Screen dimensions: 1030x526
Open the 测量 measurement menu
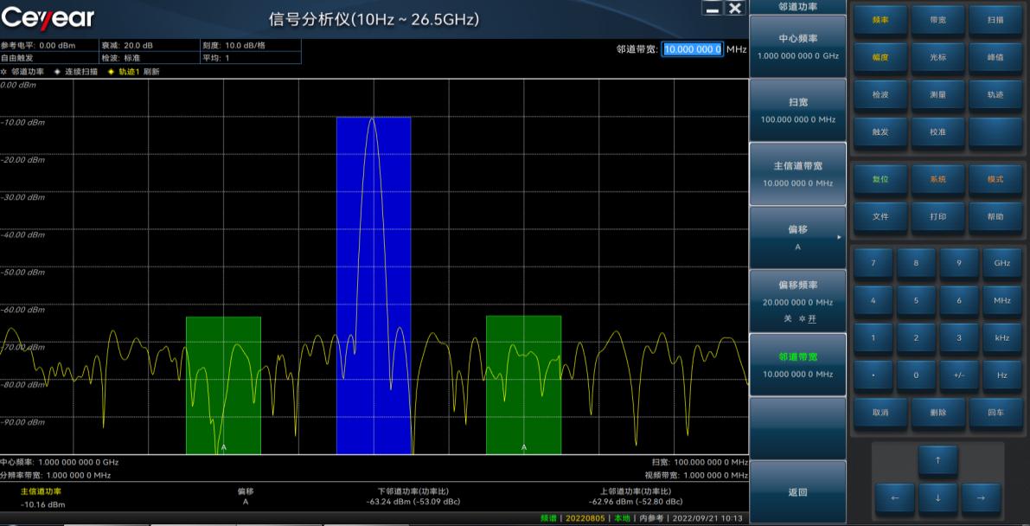(x=937, y=94)
